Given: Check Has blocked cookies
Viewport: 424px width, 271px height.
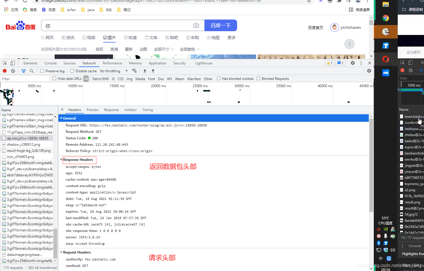Looking at the screenshot, I should coord(219,78).
